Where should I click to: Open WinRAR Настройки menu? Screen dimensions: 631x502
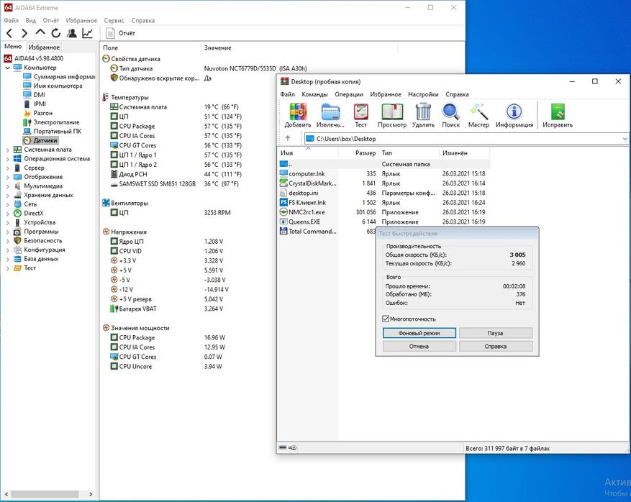tap(423, 94)
